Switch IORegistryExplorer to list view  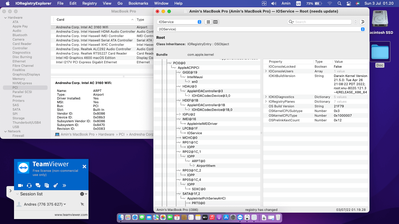point(208,22)
